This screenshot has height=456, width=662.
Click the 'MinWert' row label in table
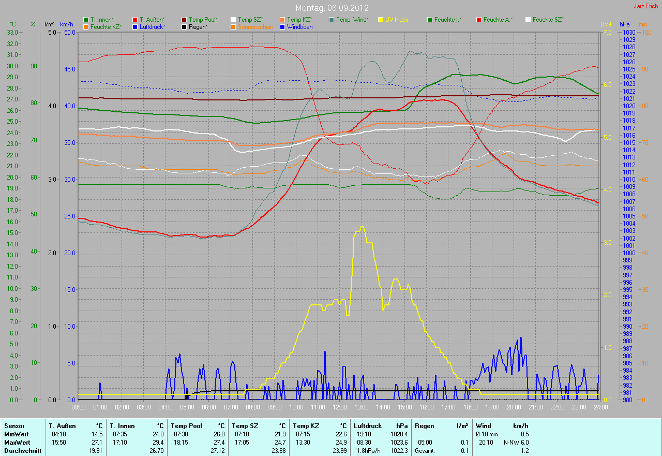pos(17,434)
